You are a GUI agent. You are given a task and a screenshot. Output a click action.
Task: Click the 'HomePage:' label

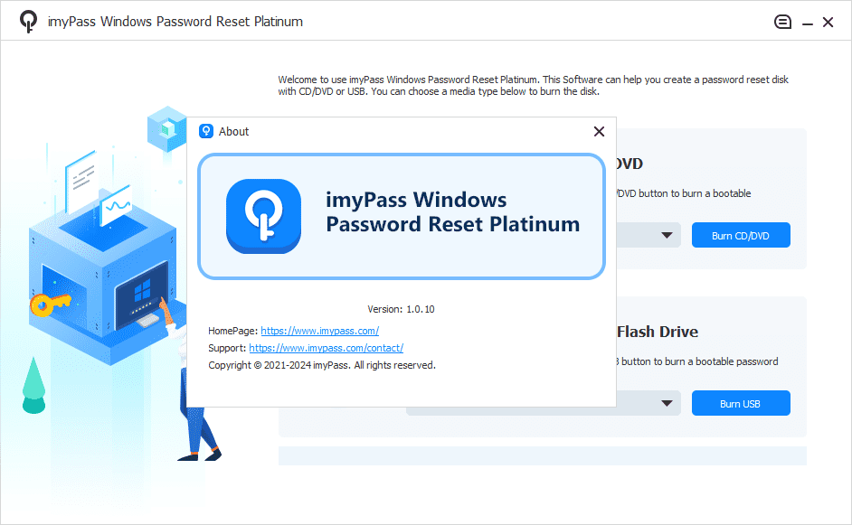click(x=233, y=331)
